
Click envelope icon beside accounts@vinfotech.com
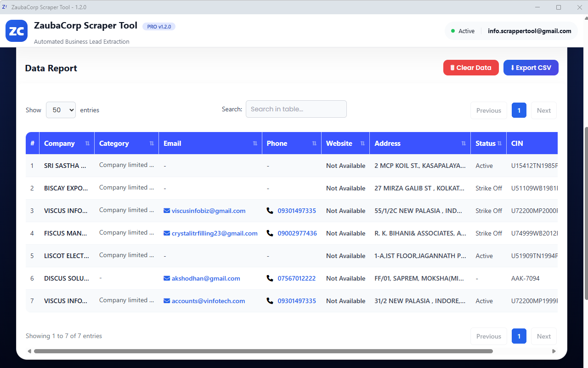pyautogui.click(x=167, y=301)
